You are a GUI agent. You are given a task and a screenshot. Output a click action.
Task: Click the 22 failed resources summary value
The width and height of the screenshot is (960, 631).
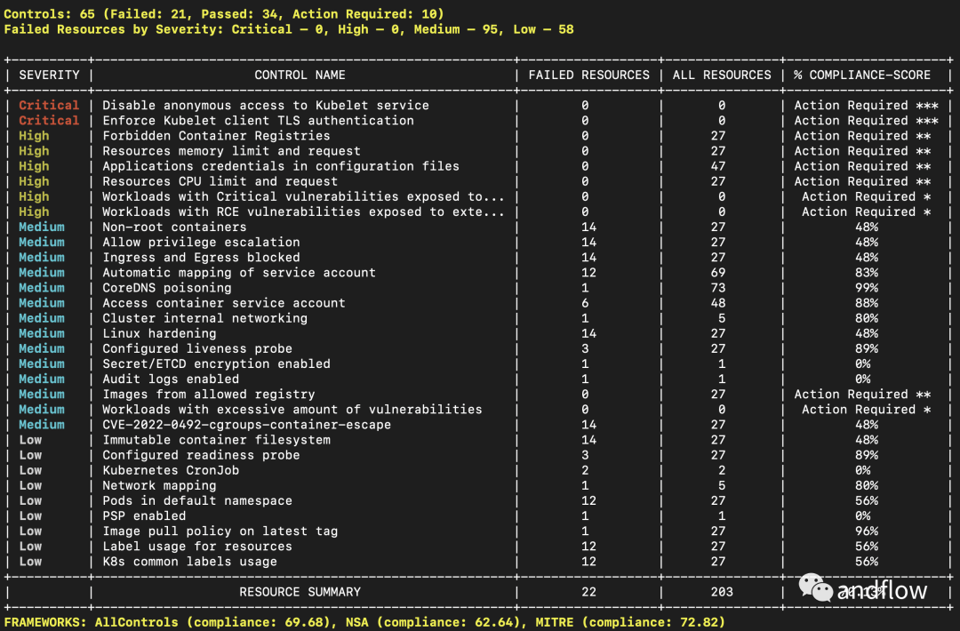(589, 592)
